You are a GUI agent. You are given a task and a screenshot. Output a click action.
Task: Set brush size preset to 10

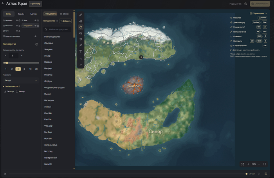30,69
